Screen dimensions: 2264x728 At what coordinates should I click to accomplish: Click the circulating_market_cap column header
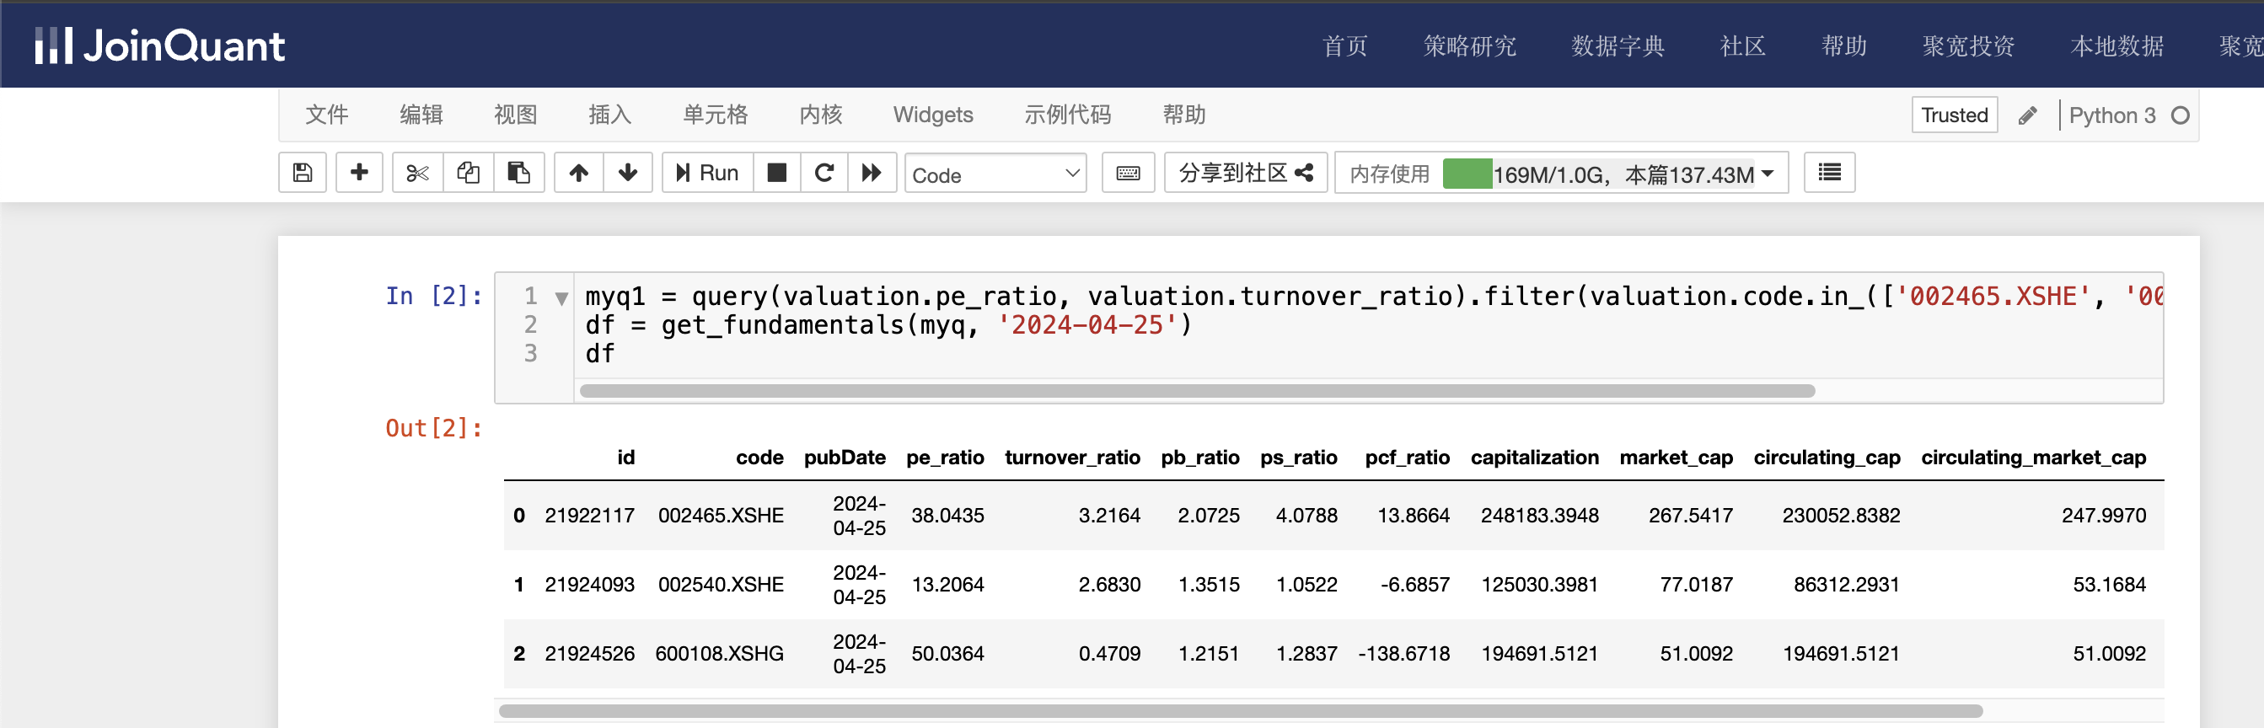pyautogui.click(x=2033, y=458)
